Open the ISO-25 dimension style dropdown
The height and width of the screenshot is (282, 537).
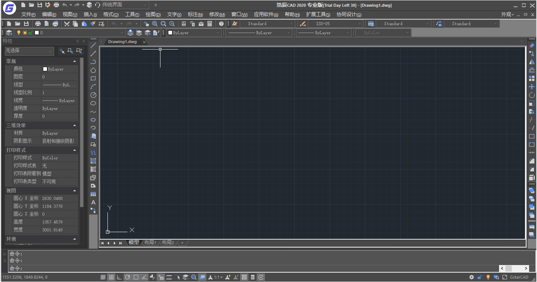coord(335,24)
